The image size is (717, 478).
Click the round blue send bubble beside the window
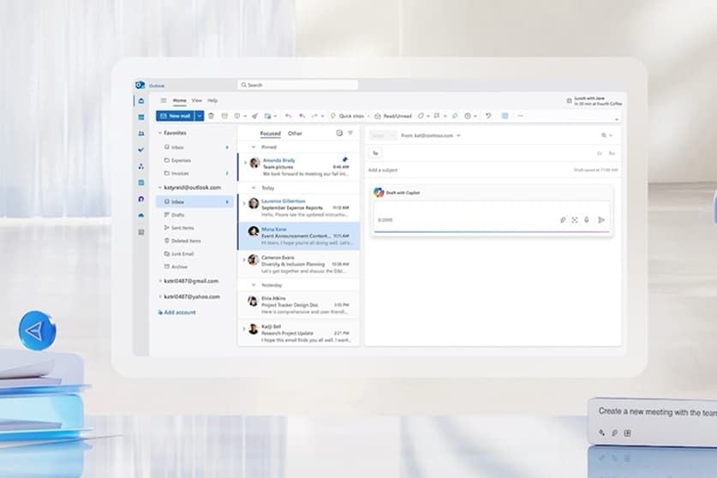click(x=38, y=331)
